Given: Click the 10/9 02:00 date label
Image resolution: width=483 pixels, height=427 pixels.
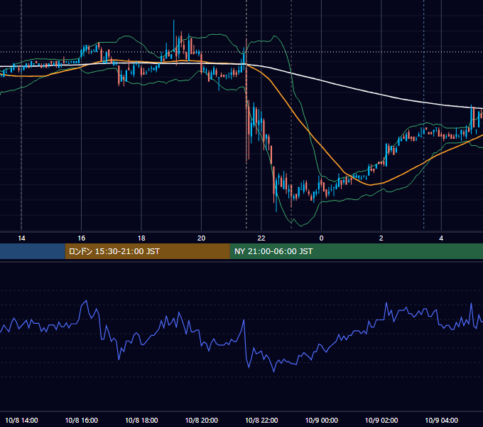Looking at the screenshot, I should pos(381,420).
